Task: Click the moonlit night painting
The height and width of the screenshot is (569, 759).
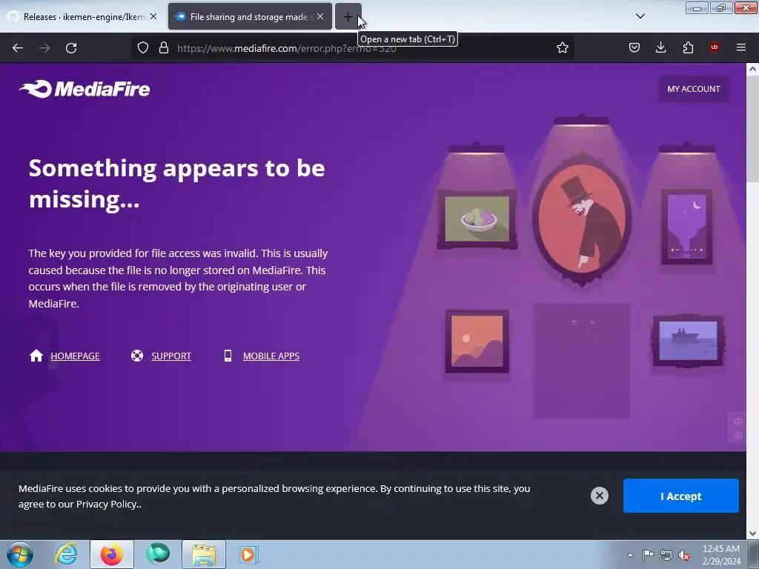Action: [686, 227]
